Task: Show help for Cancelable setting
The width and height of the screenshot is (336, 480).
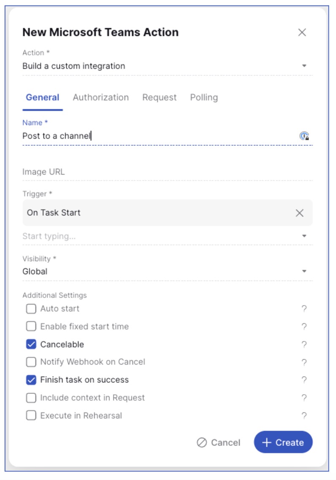Action: click(304, 345)
